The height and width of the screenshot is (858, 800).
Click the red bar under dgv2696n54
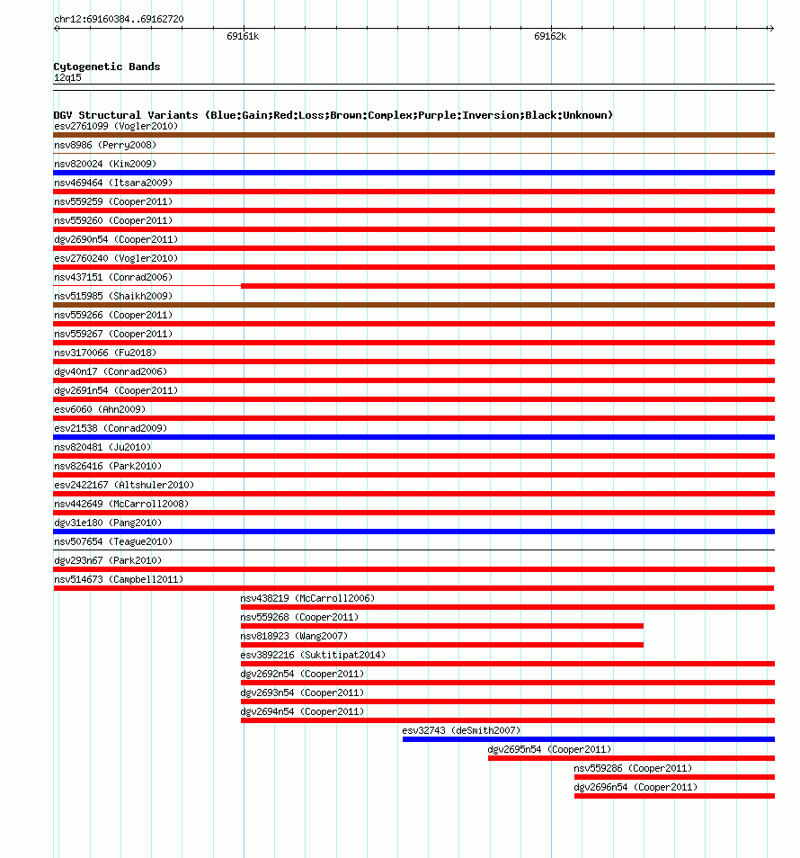pyautogui.click(x=674, y=796)
